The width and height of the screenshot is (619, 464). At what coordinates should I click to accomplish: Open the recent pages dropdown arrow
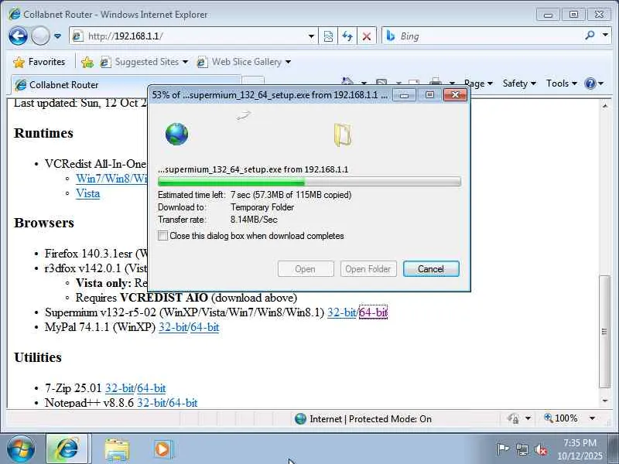57,36
